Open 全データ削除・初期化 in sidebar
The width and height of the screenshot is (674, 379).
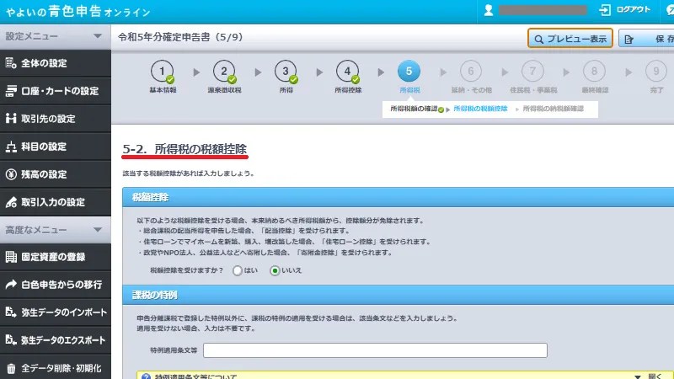pyautogui.click(x=56, y=368)
